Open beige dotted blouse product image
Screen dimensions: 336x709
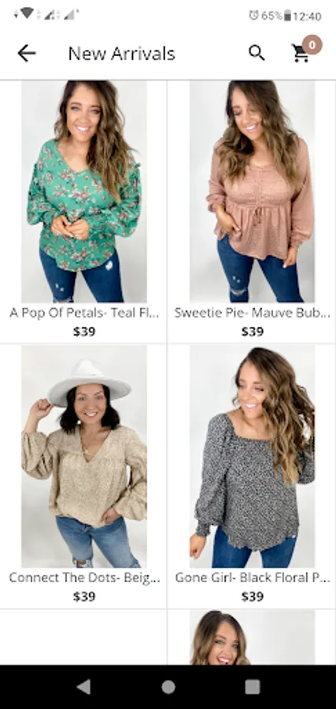(84, 457)
